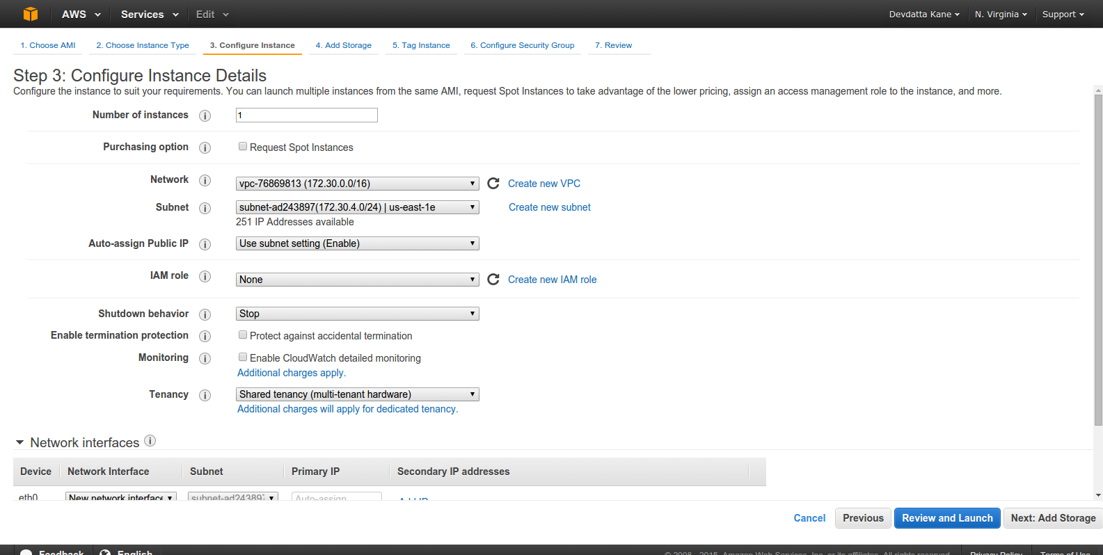Refresh the IAM role list
The width and height of the screenshot is (1103, 555).
[x=493, y=280]
